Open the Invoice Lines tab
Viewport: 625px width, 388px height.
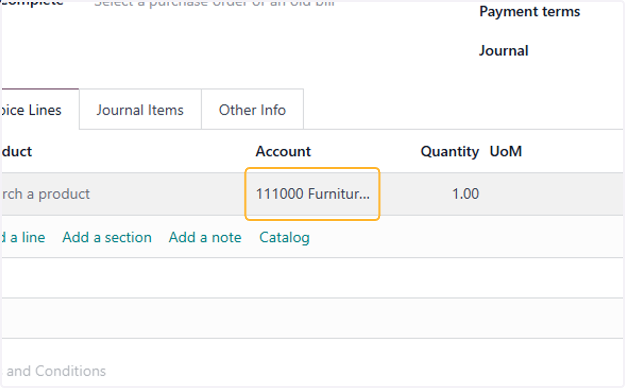40,110
